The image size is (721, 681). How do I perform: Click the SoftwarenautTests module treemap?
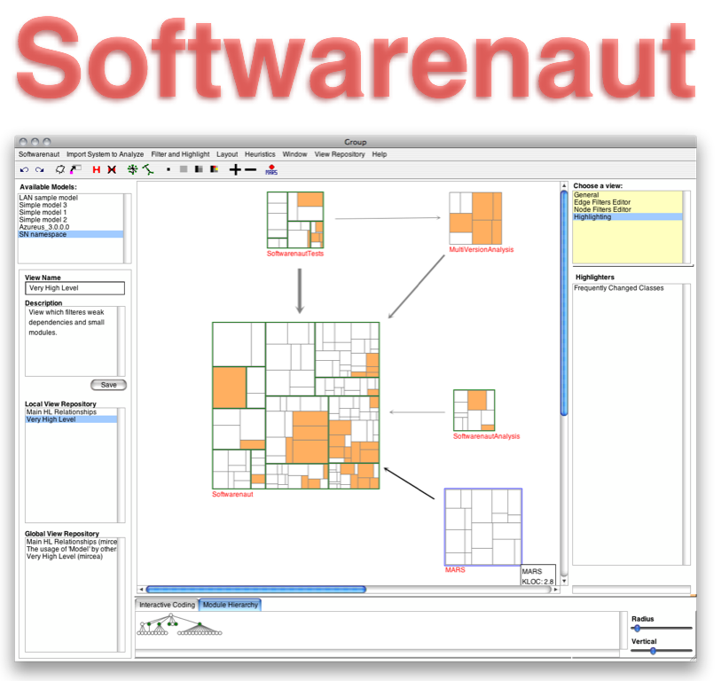coord(295,220)
